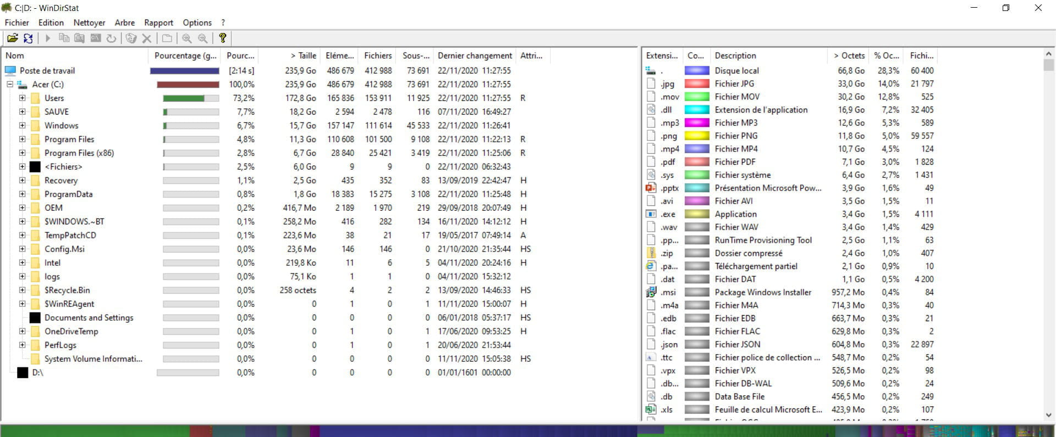Open the Edition menu
This screenshot has height=437, width=1056.
click(x=51, y=23)
